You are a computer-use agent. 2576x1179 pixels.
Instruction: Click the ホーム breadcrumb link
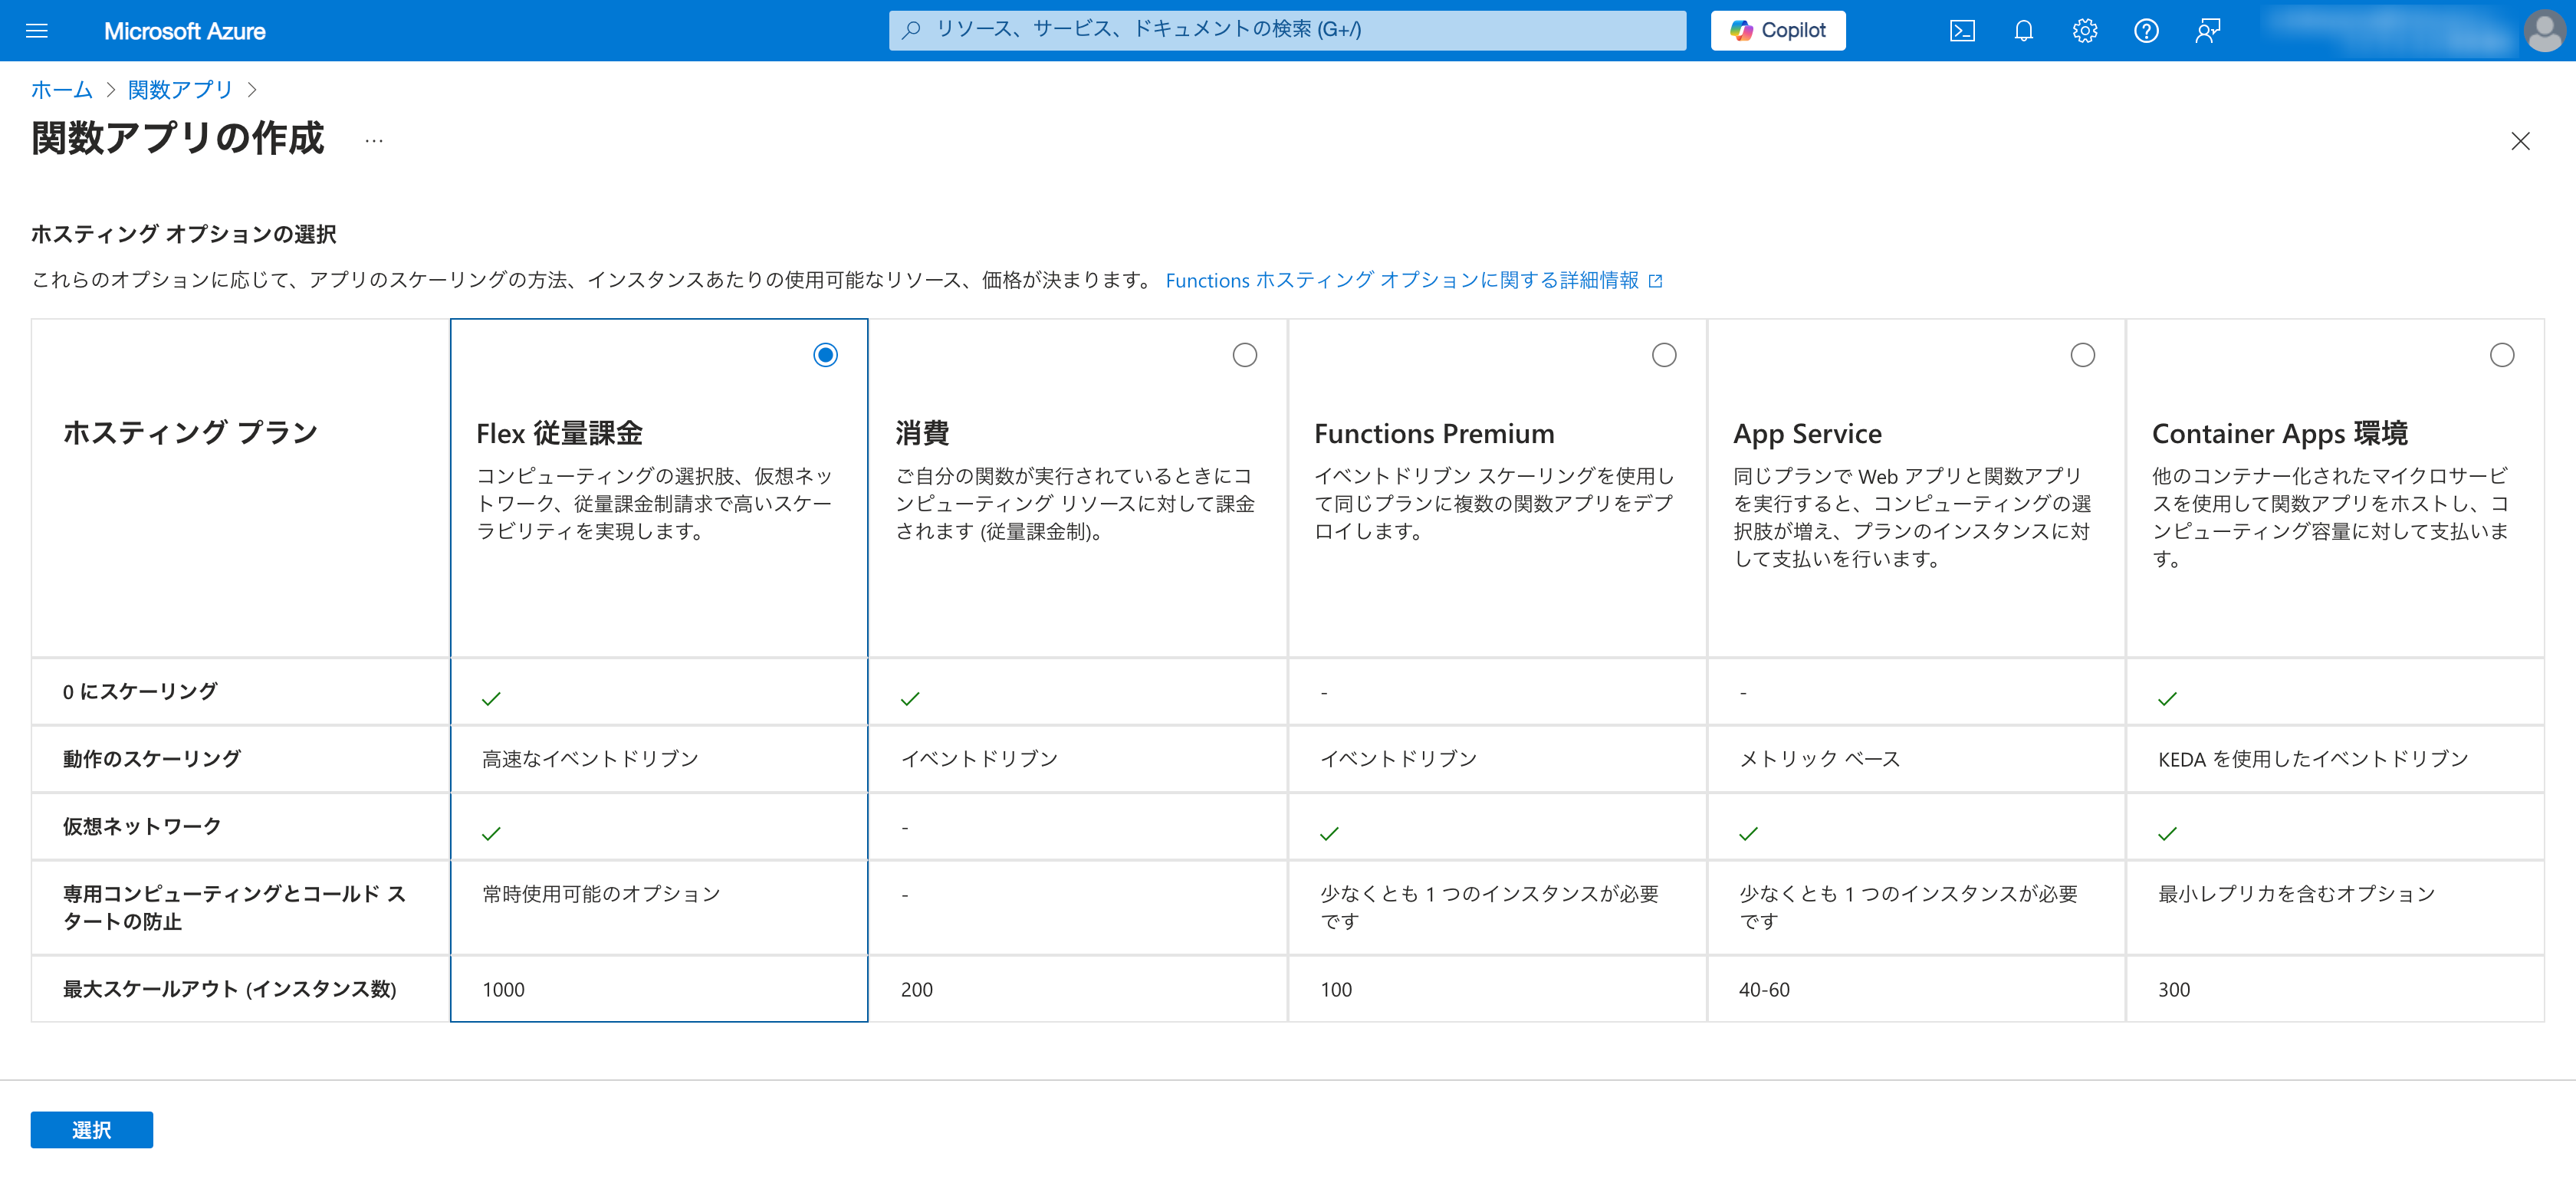61,90
